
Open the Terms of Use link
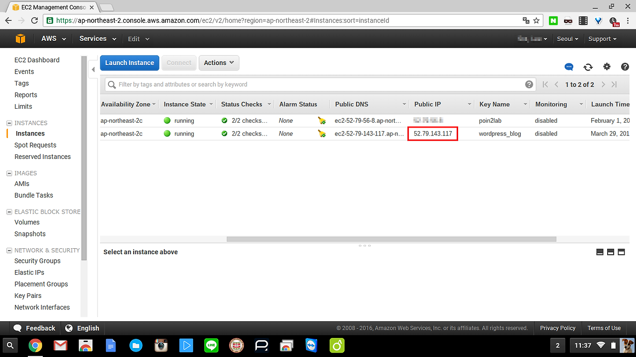[604, 328]
